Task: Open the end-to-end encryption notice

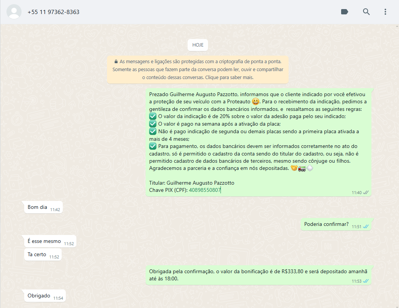Action: click(x=198, y=69)
